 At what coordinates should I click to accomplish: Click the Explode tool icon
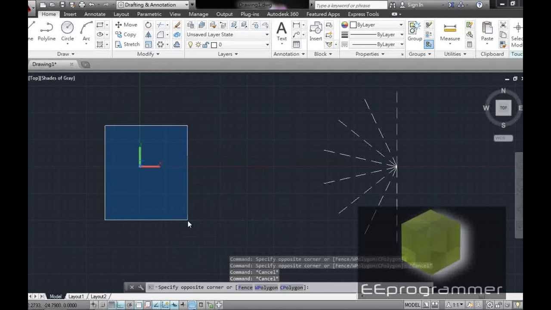click(x=177, y=34)
